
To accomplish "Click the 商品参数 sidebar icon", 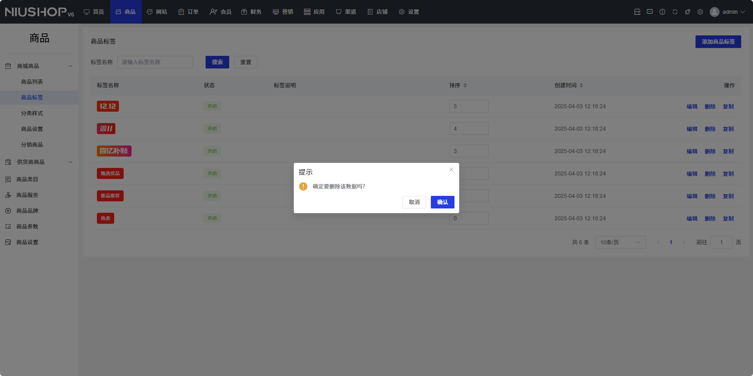I will pyautogui.click(x=8, y=227).
